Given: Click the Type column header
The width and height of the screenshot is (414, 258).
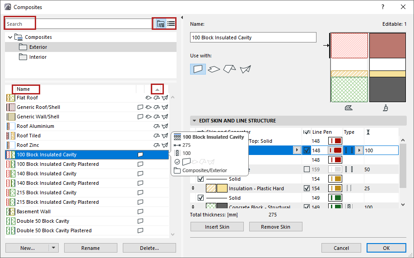Looking at the screenshot, I should (x=349, y=132).
